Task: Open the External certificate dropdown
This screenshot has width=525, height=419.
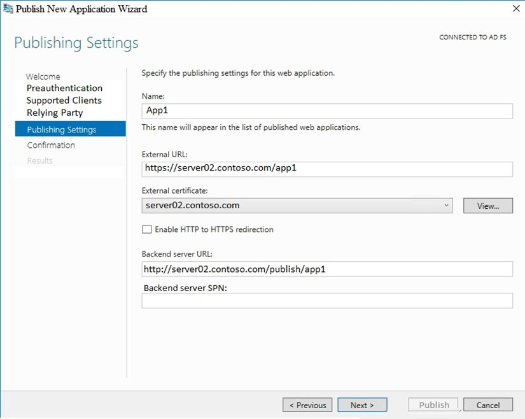Action: [x=297, y=205]
